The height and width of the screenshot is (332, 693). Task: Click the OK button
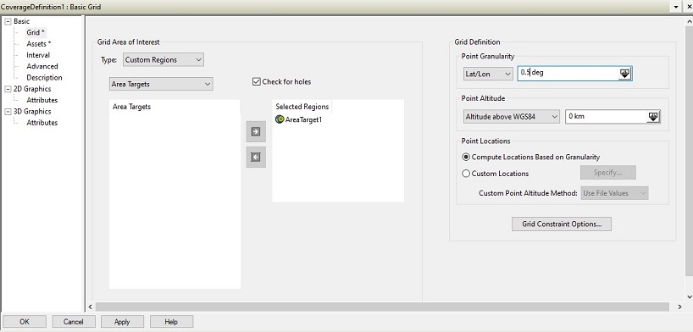coord(25,322)
